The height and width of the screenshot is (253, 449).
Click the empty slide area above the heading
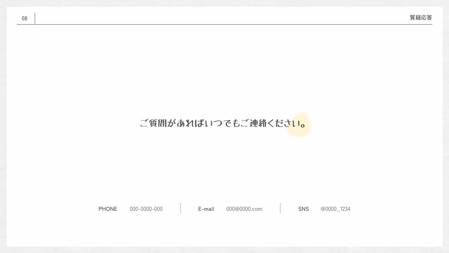pyautogui.click(x=224, y=70)
